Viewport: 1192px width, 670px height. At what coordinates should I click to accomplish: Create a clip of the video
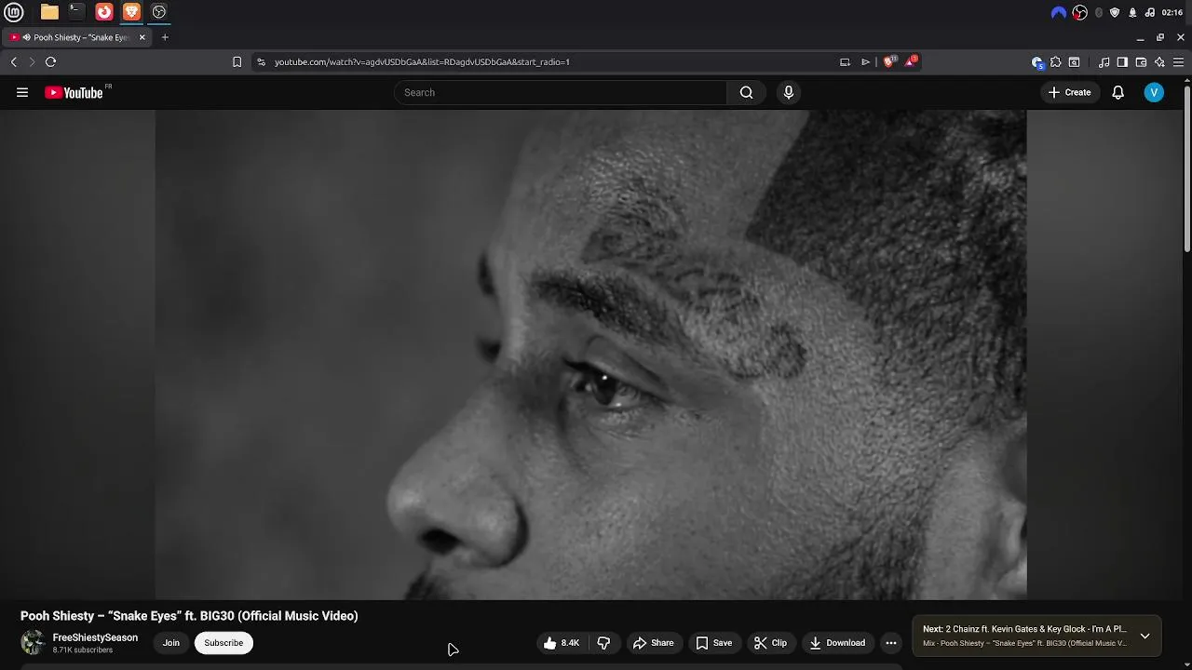point(770,643)
